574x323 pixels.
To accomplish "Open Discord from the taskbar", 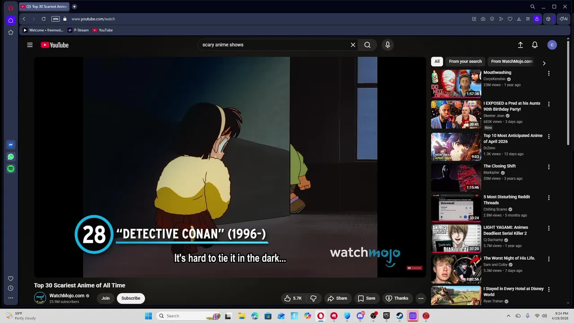I will click(x=360, y=316).
